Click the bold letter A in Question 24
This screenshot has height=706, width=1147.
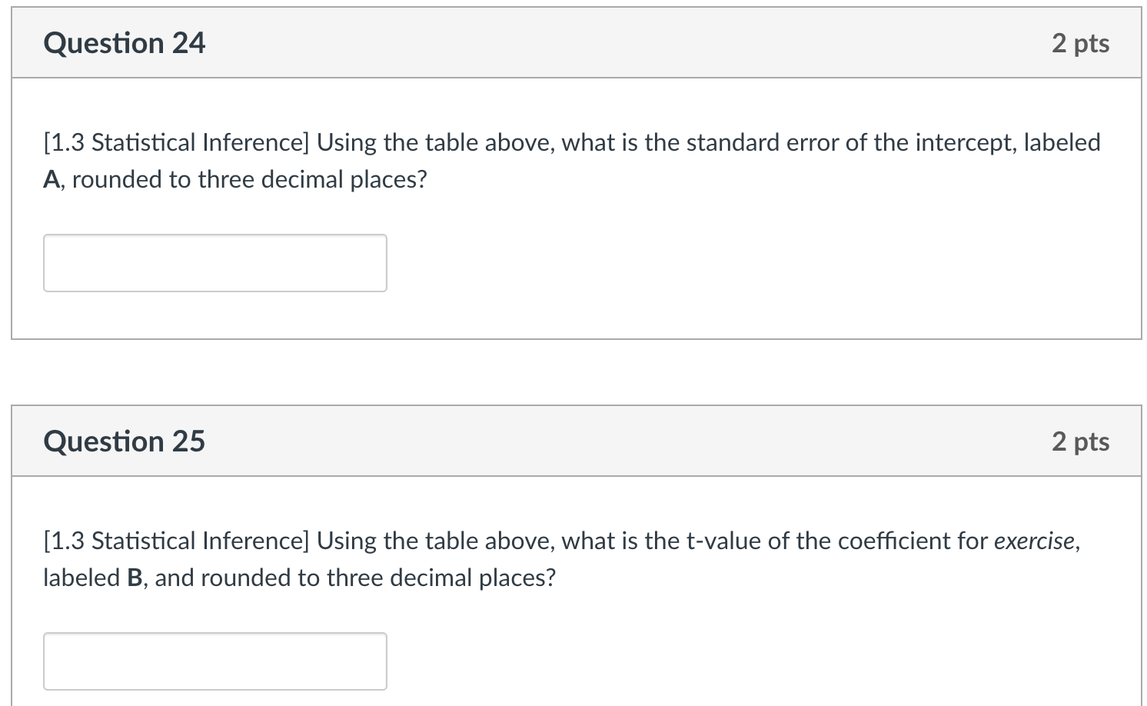[51, 179]
